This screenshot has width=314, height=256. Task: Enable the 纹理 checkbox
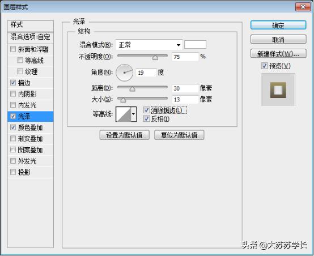[x=20, y=71]
